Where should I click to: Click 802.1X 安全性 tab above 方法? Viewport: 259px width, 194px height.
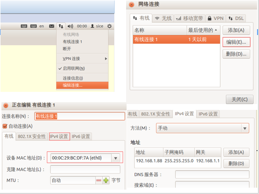click(x=155, y=114)
